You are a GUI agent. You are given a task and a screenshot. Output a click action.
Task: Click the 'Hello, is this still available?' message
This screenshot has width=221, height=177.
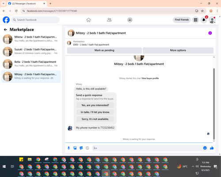[91, 89]
